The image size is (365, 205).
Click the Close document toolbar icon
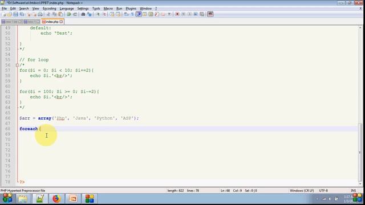coord(29,14)
